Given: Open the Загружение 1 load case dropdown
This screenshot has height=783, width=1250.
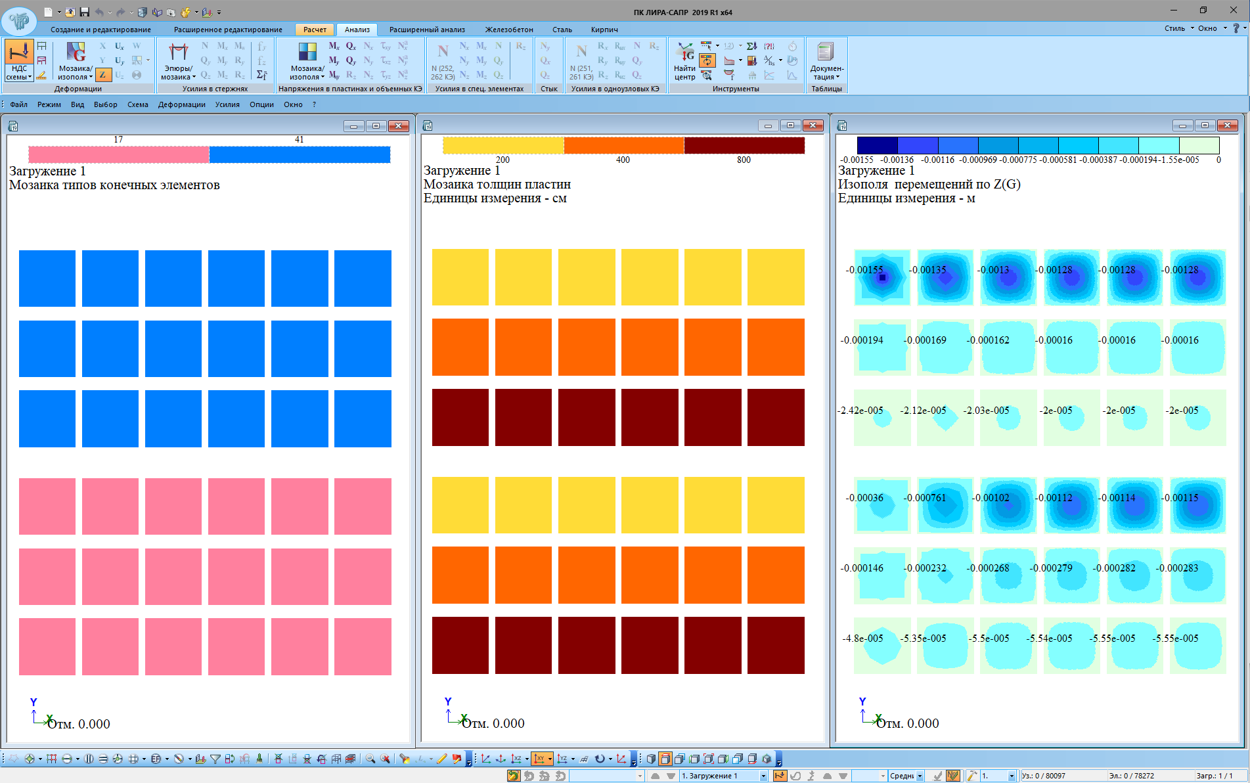Looking at the screenshot, I should (763, 776).
